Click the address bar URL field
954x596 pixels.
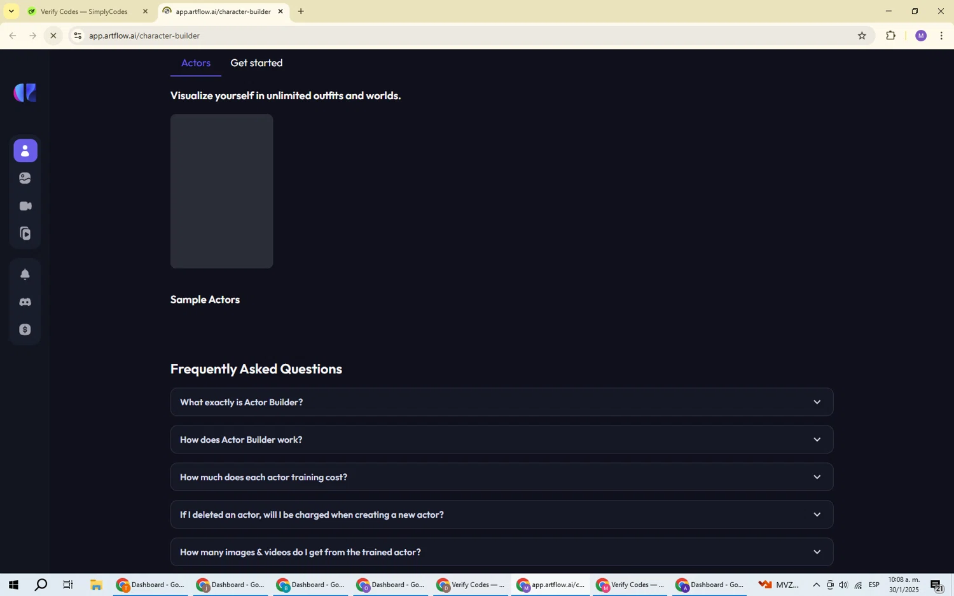(471, 36)
